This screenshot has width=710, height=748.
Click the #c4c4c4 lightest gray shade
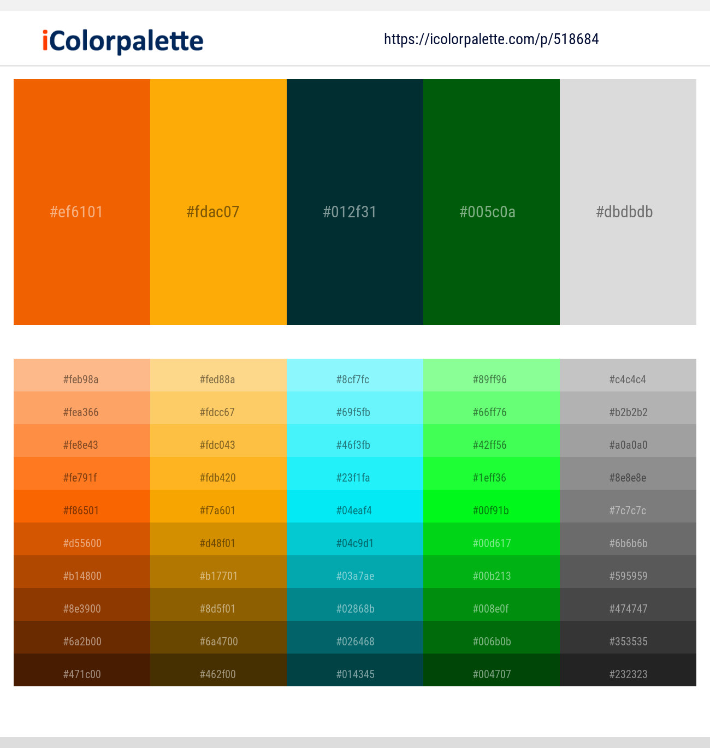click(x=628, y=375)
